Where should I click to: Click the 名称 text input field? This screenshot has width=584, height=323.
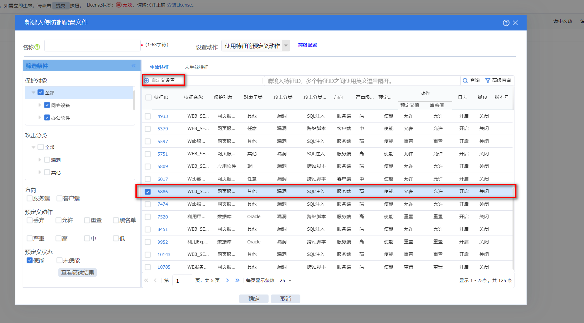click(92, 46)
